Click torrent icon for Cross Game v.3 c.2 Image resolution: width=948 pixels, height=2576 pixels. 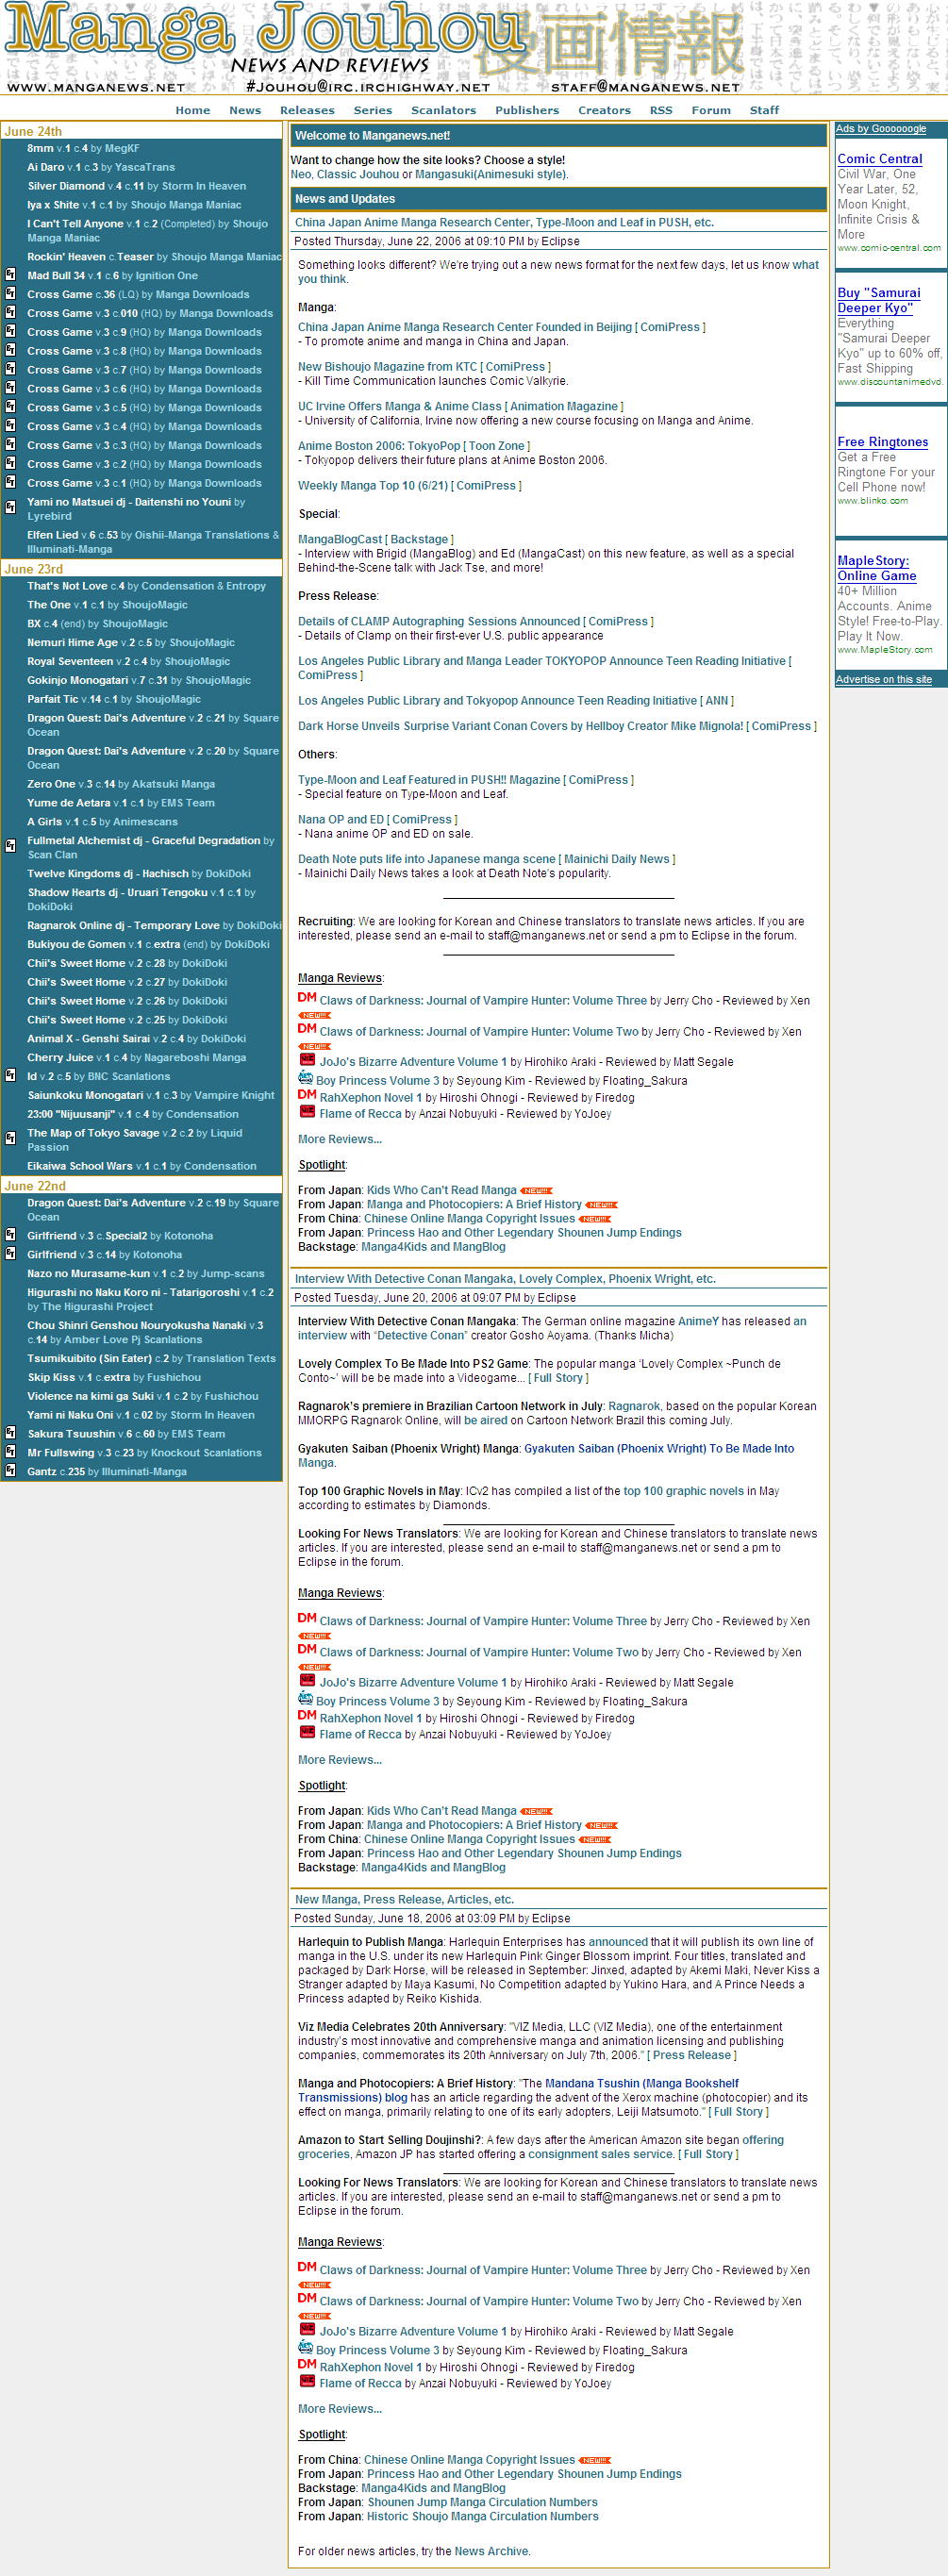[10, 464]
